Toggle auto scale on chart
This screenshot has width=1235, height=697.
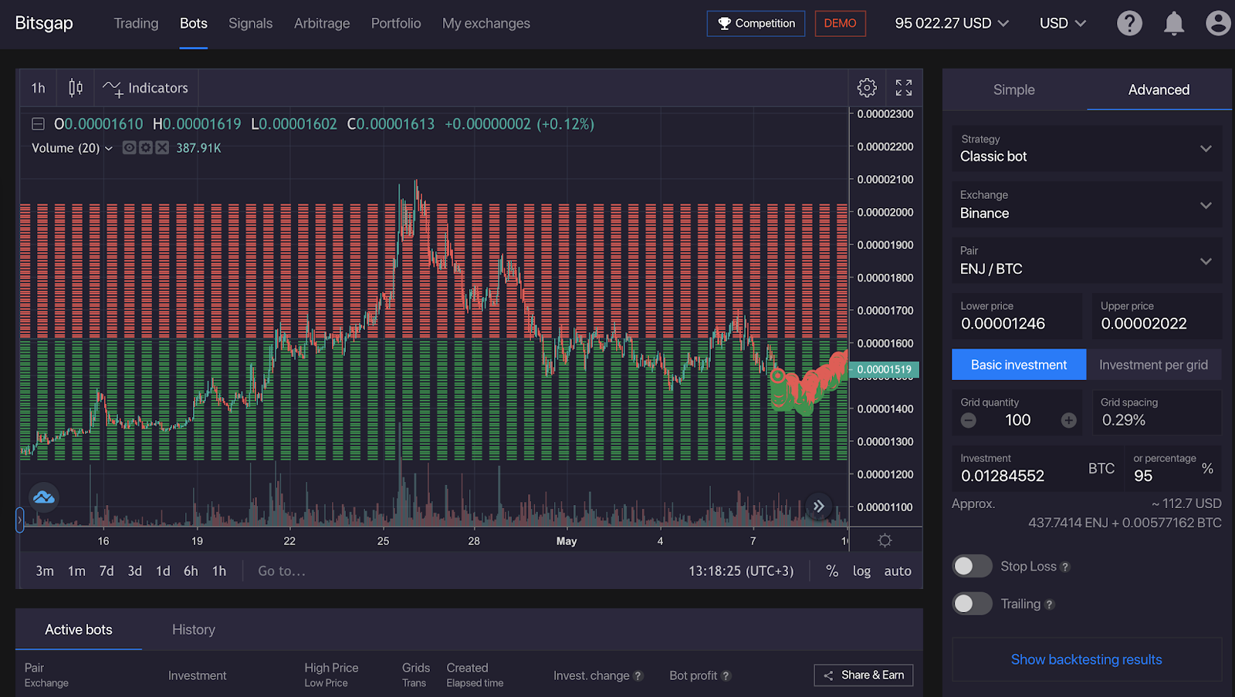point(898,571)
